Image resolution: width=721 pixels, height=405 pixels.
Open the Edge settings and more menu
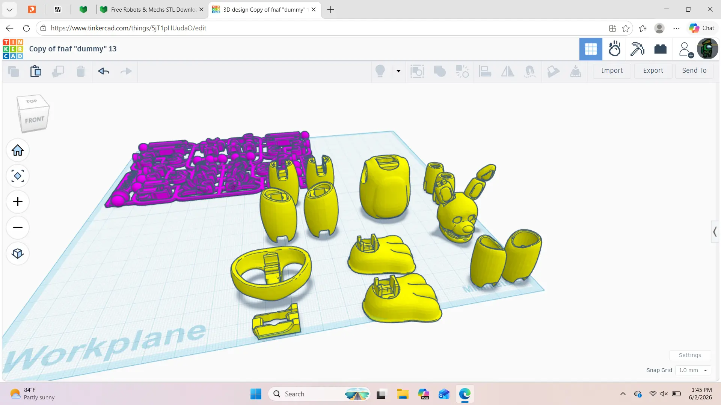pyautogui.click(x=676, y=28)
